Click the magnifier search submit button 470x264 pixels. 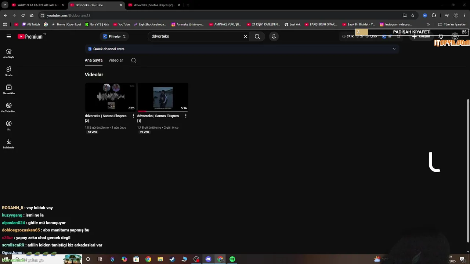click(x=257, y=36)
